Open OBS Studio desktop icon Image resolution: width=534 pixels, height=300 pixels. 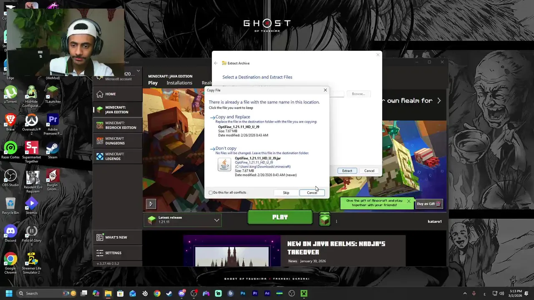point(10,178)
